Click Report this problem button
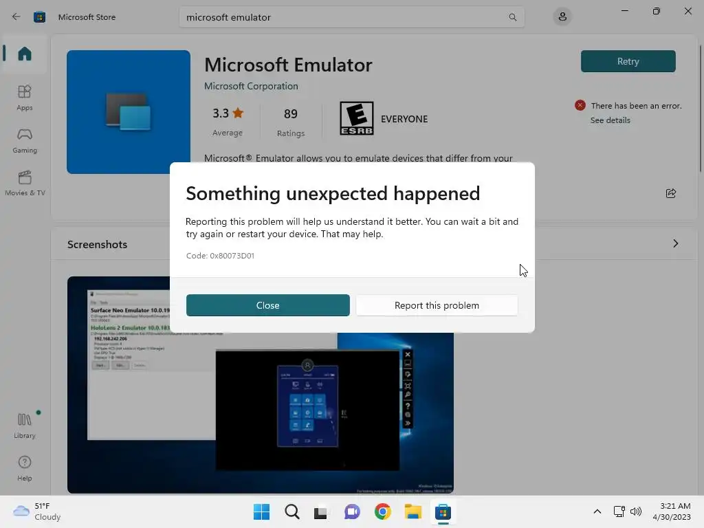This screenshot has height=528, width=704. [x=437, y=305]
